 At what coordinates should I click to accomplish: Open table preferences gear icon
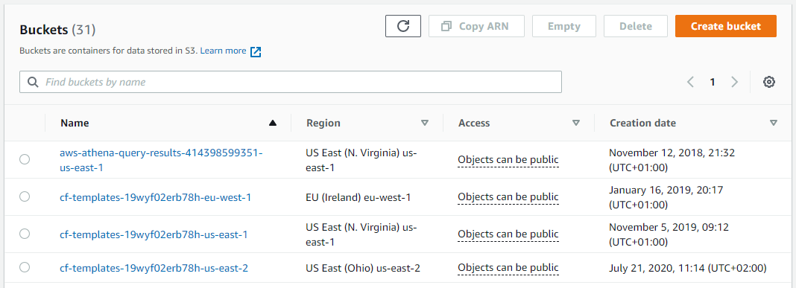(769, 82)
